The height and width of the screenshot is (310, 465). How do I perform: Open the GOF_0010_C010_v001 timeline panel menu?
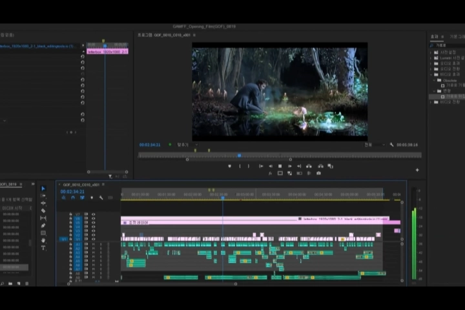coord(103,185)
